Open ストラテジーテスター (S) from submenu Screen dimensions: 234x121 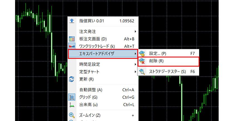click(168, 72)
